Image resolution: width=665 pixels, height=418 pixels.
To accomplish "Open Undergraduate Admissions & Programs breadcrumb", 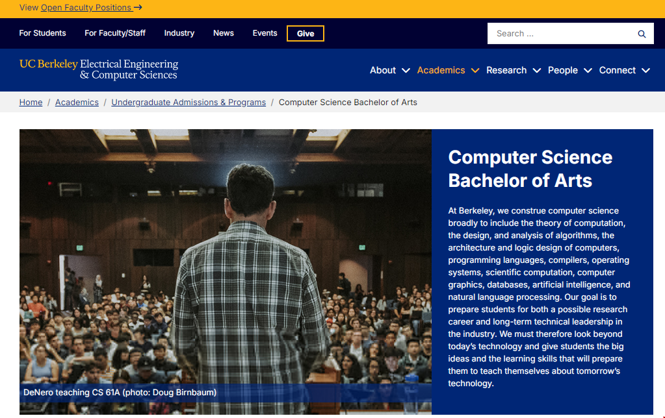I will click(189, 103).
